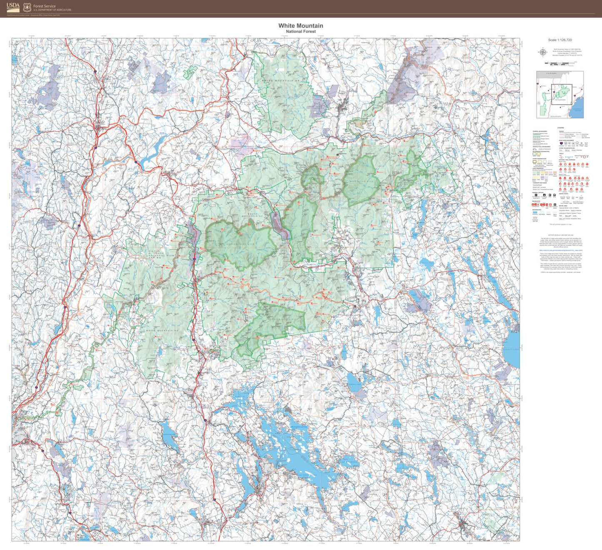Image resolution: width=602 pixels, height=550 pixels.
Task: Click the compass rose symbol
Action: (543, 52)
